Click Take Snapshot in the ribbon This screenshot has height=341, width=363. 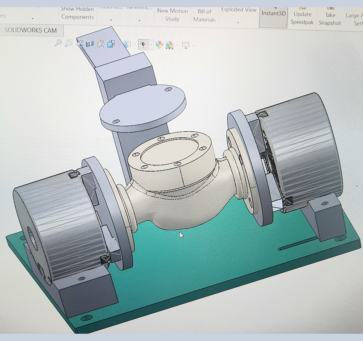coord(330,19)
